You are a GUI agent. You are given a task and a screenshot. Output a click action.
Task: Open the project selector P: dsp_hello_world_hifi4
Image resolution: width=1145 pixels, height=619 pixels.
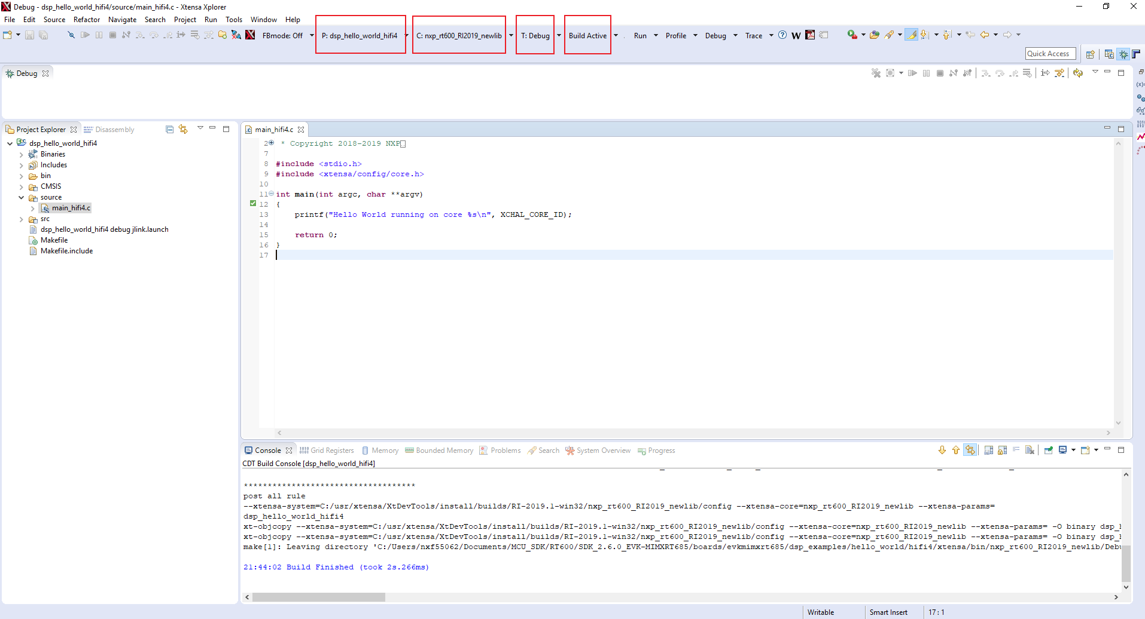361,35
